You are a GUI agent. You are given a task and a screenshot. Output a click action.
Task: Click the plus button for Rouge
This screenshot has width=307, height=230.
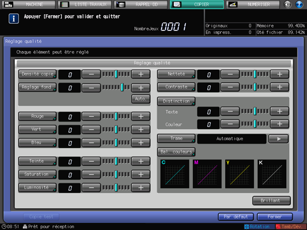(141, 117)
